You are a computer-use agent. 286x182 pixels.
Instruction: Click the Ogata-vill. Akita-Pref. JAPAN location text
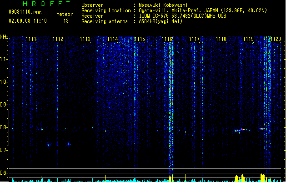(x=203, y=10)
